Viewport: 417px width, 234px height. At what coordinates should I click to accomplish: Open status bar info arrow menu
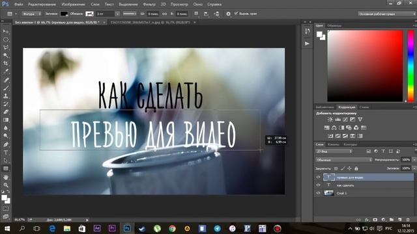click(x=87, y=220)
